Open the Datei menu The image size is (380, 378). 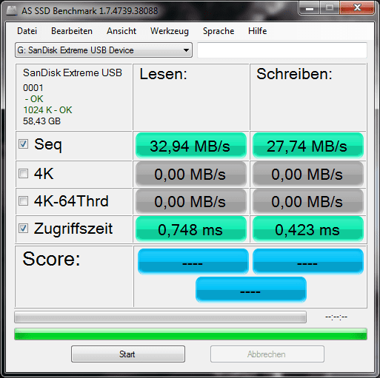point(27,31)
